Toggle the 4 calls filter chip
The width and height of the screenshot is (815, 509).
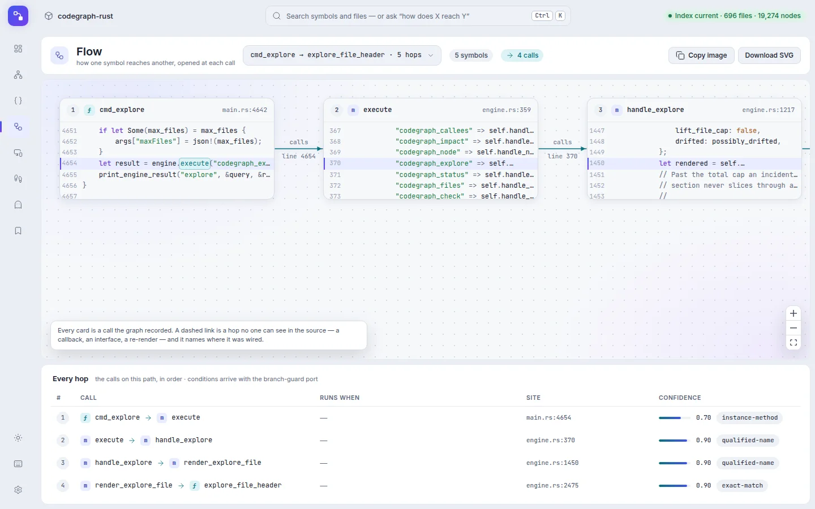tap(522, 55)
